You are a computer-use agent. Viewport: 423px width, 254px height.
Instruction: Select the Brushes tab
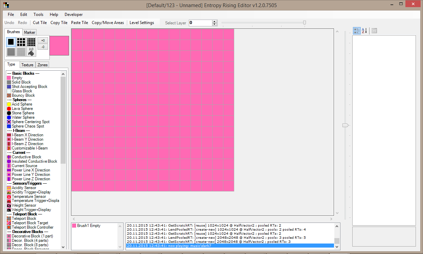click(14, 32)
